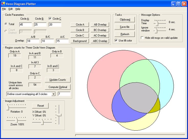Viewport: 188px width, 139px height.
Task: Enable Hide old msgs on valid update
Action: point(142,38)
